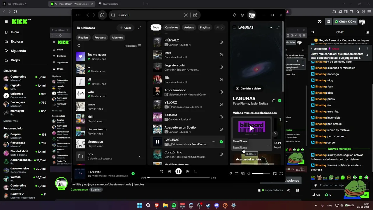Toggle the Playlists library filter
Image resolution: width=373 pixels, height=210 pixels.
[x=83, y=38]
